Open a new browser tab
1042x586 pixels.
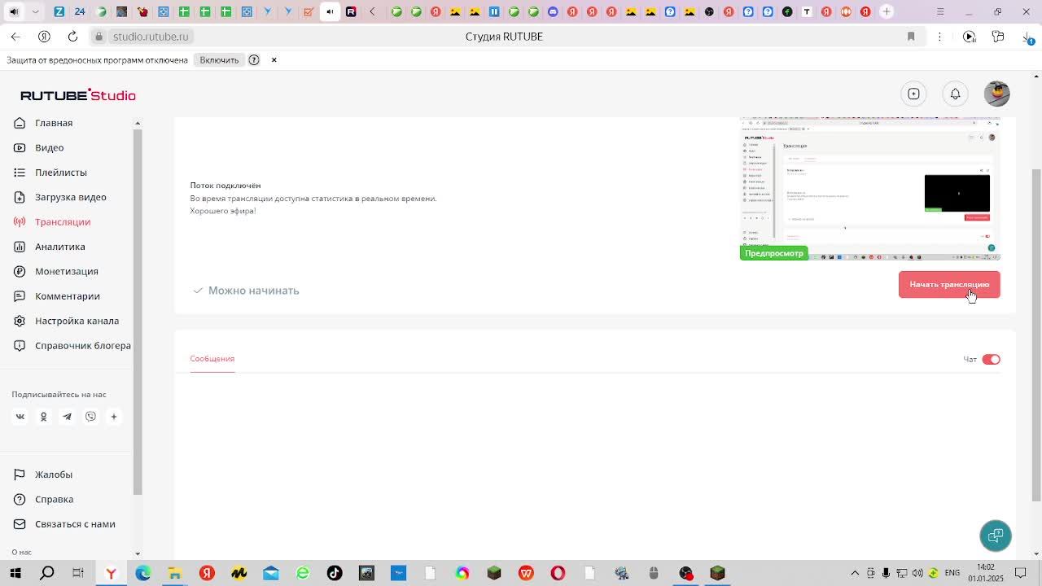887,11
